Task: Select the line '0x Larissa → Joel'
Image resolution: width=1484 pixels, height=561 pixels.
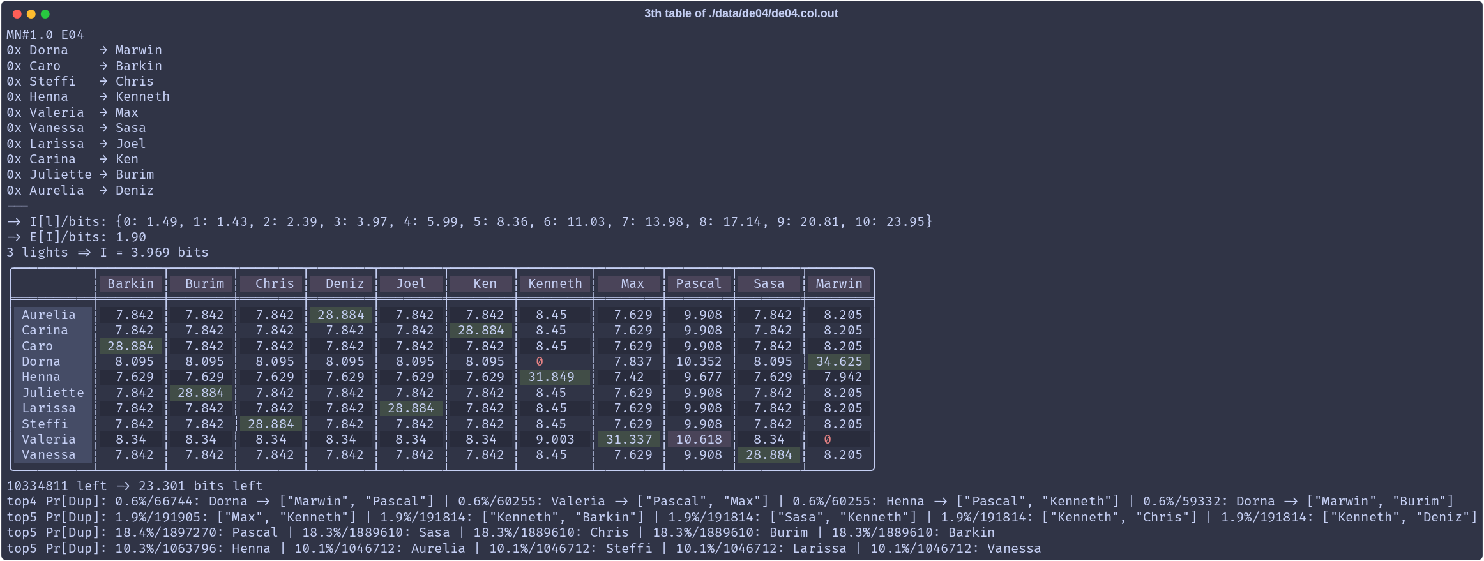Action: (76, 144)
